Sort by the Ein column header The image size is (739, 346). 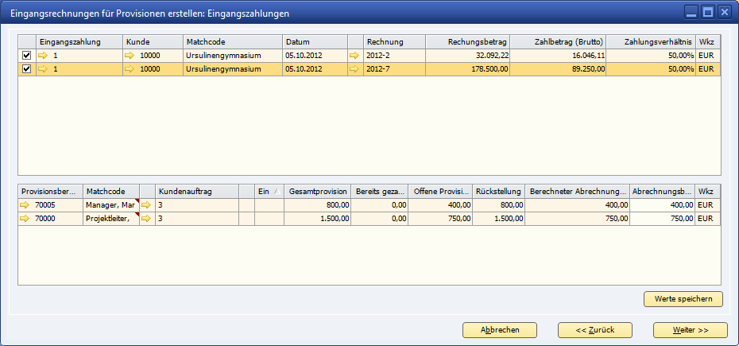(269, 192)
